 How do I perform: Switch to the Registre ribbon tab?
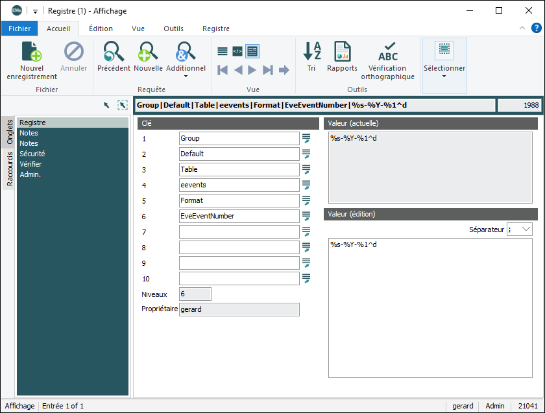coord(215,29)
